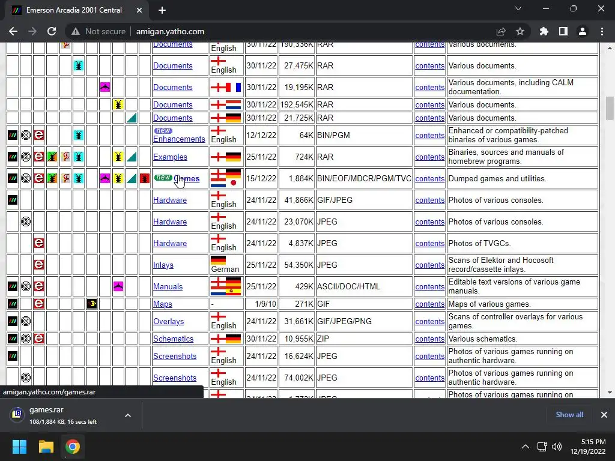Toggle the browser side panel
Screen dimensions: 615x461
pos(563,31)
